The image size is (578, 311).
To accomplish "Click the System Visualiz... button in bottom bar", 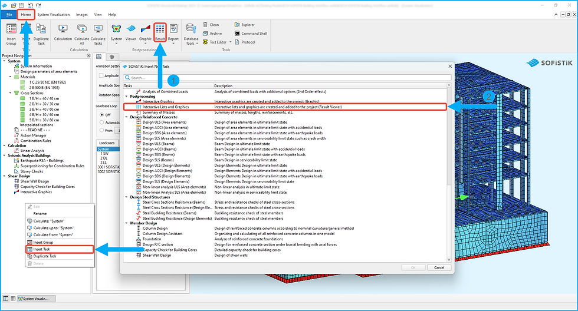I will pyautogui.click(x=37, y=299).
